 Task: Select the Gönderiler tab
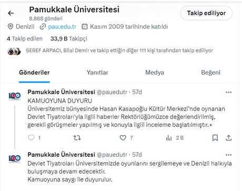pyautogui.click(x=34, y=73)
